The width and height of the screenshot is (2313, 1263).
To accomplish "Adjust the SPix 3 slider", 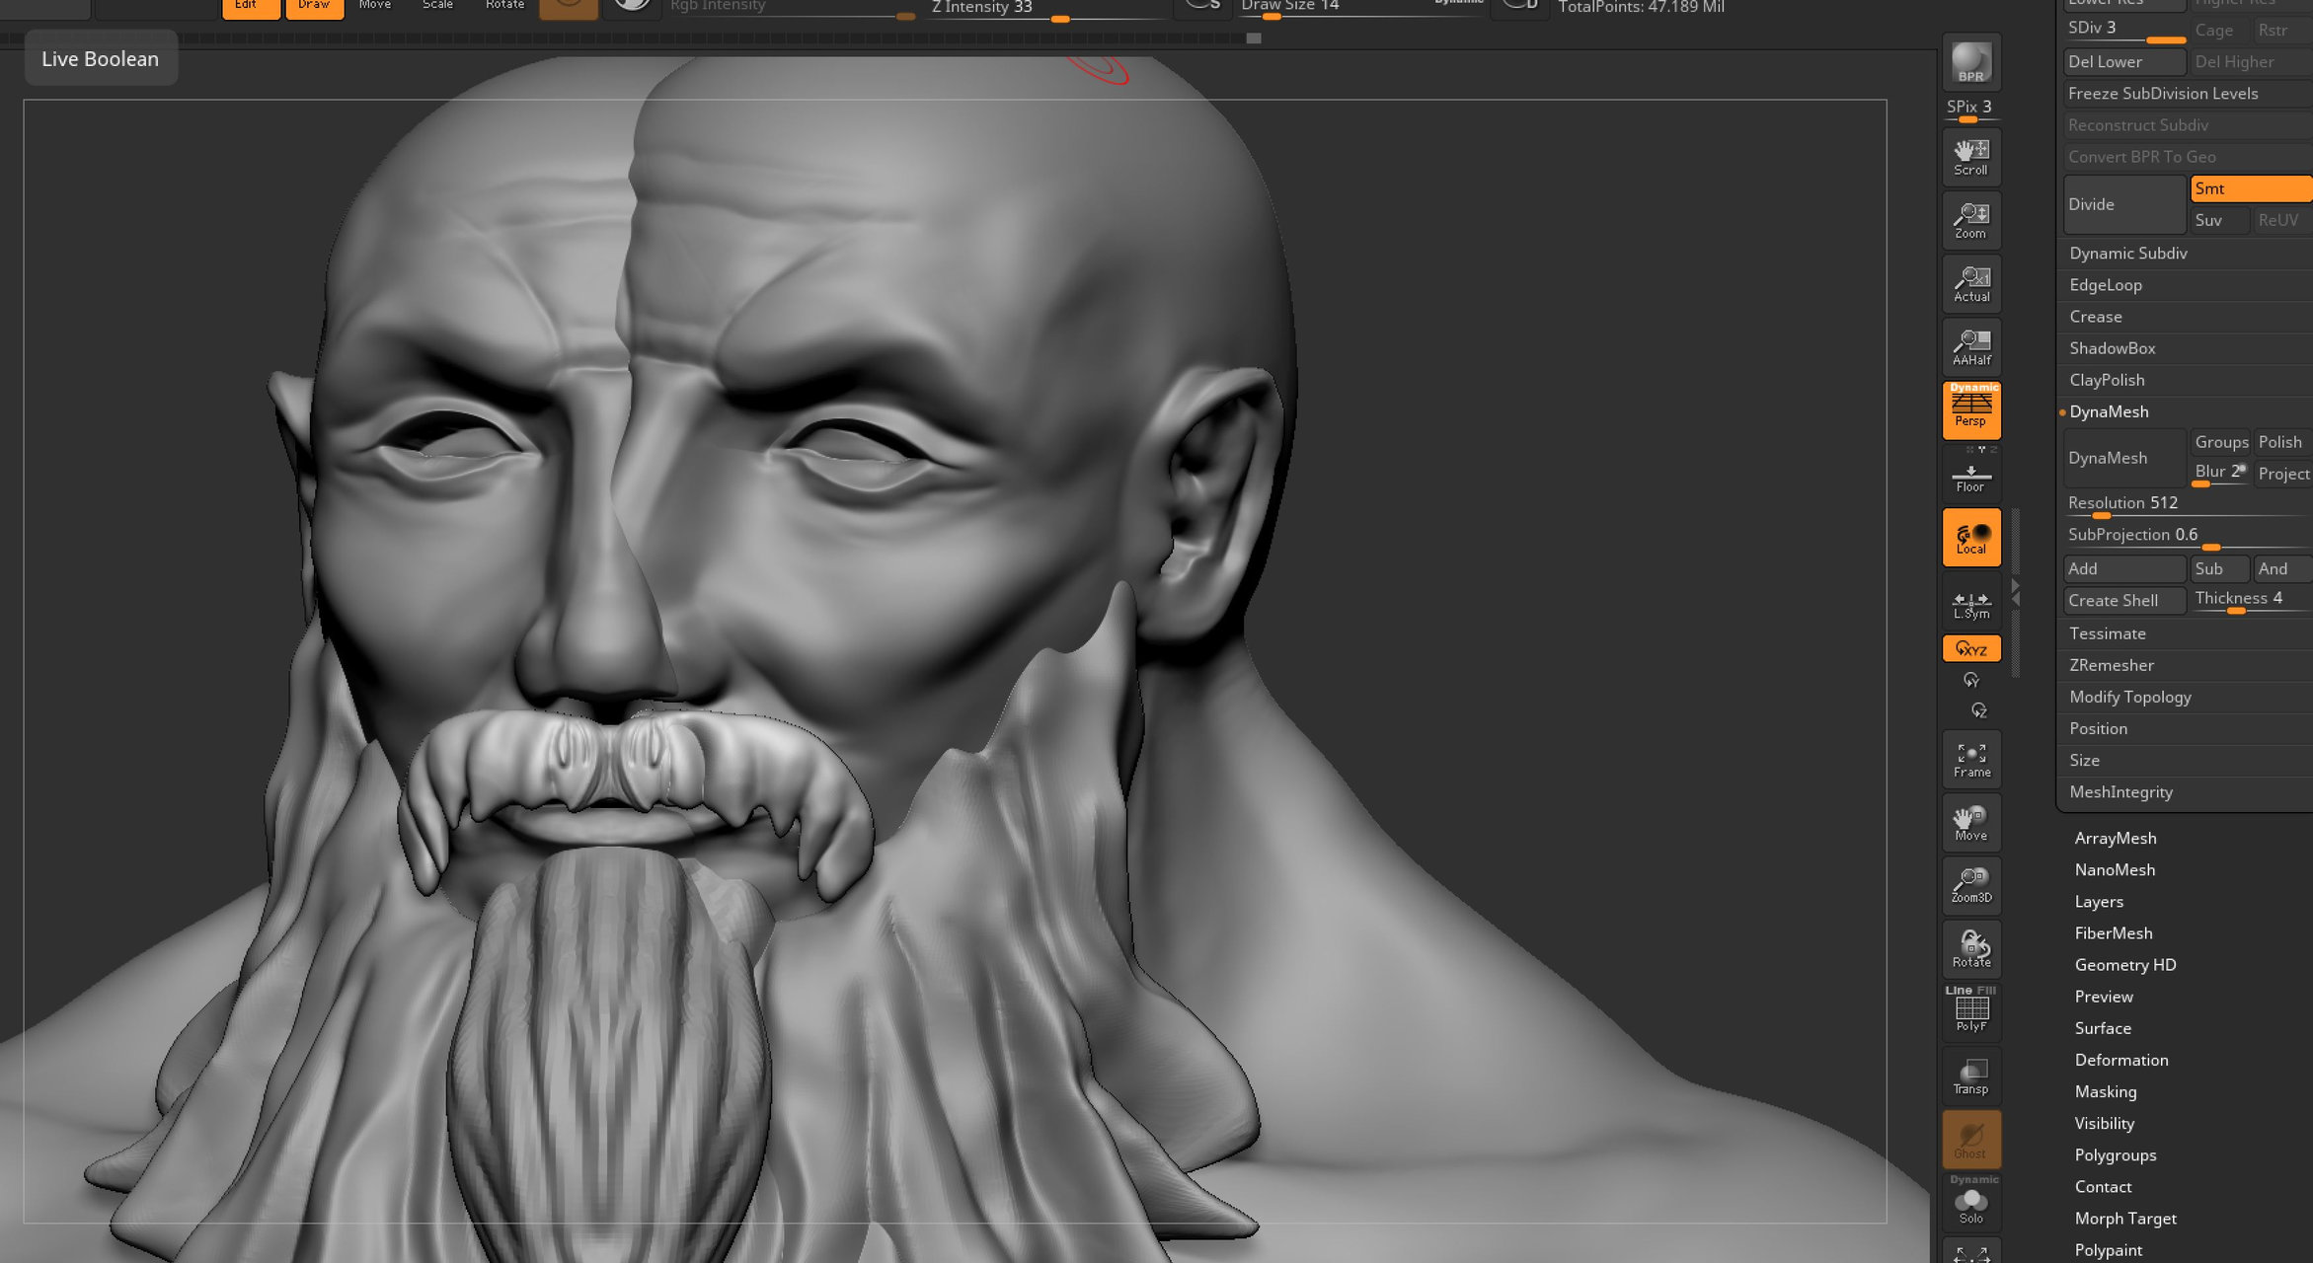I will tap(1969, 110).
